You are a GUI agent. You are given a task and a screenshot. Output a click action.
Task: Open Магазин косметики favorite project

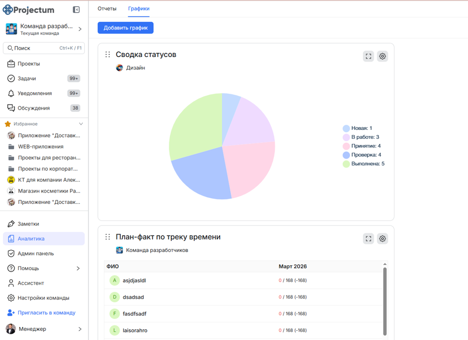click(44, 191)
